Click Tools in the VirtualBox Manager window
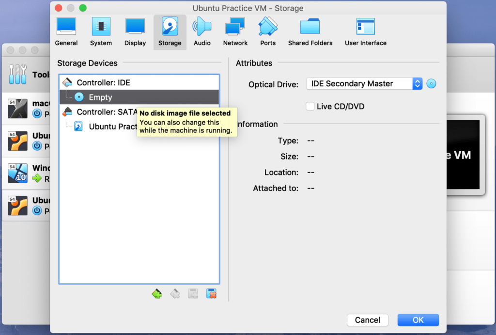 pyautogui.click(x=26, y=74)
